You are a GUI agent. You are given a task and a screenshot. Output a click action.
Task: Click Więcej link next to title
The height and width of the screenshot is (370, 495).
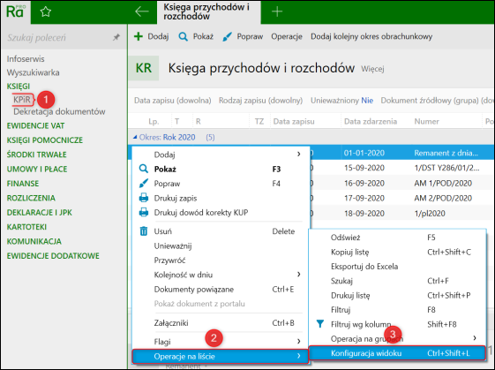pyautogui.click(x=372, y=69)
